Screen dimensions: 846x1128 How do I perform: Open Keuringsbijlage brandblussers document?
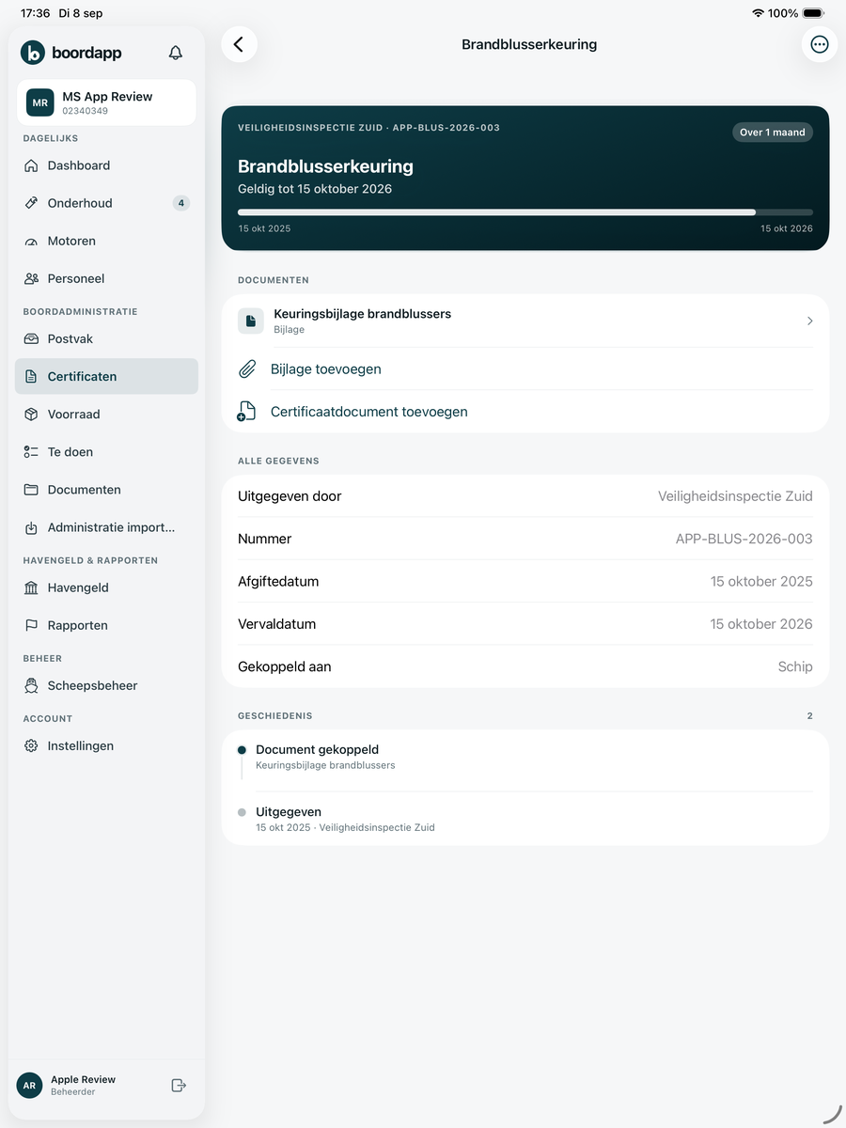click(525, 321)
